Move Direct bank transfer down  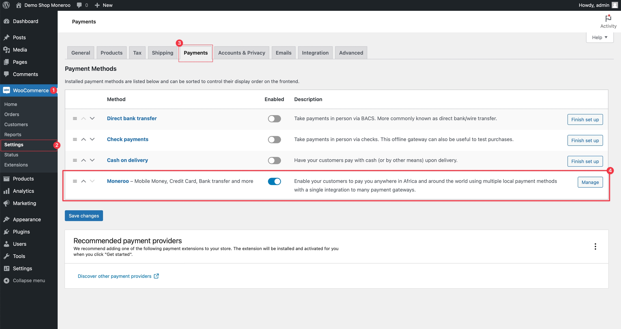pyautogui.click(x=92, y=118)
